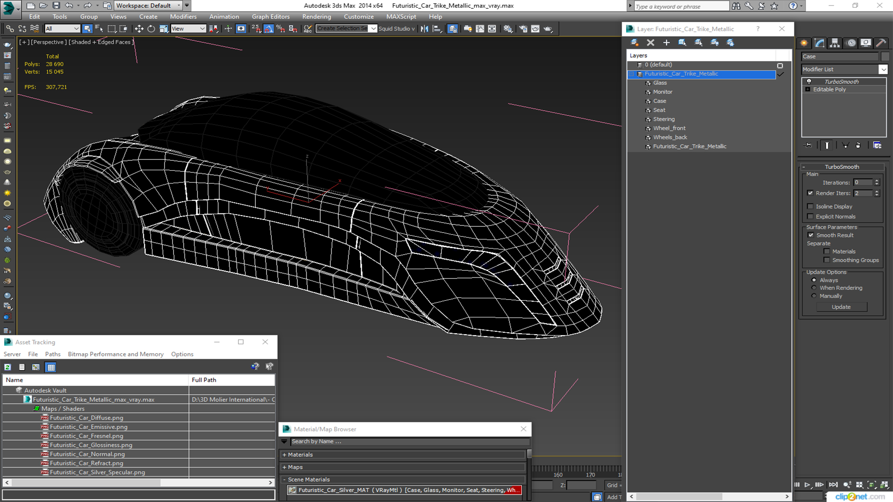
Task: Uncheck Smooth Result option
Action: click(x=811, y=235)
